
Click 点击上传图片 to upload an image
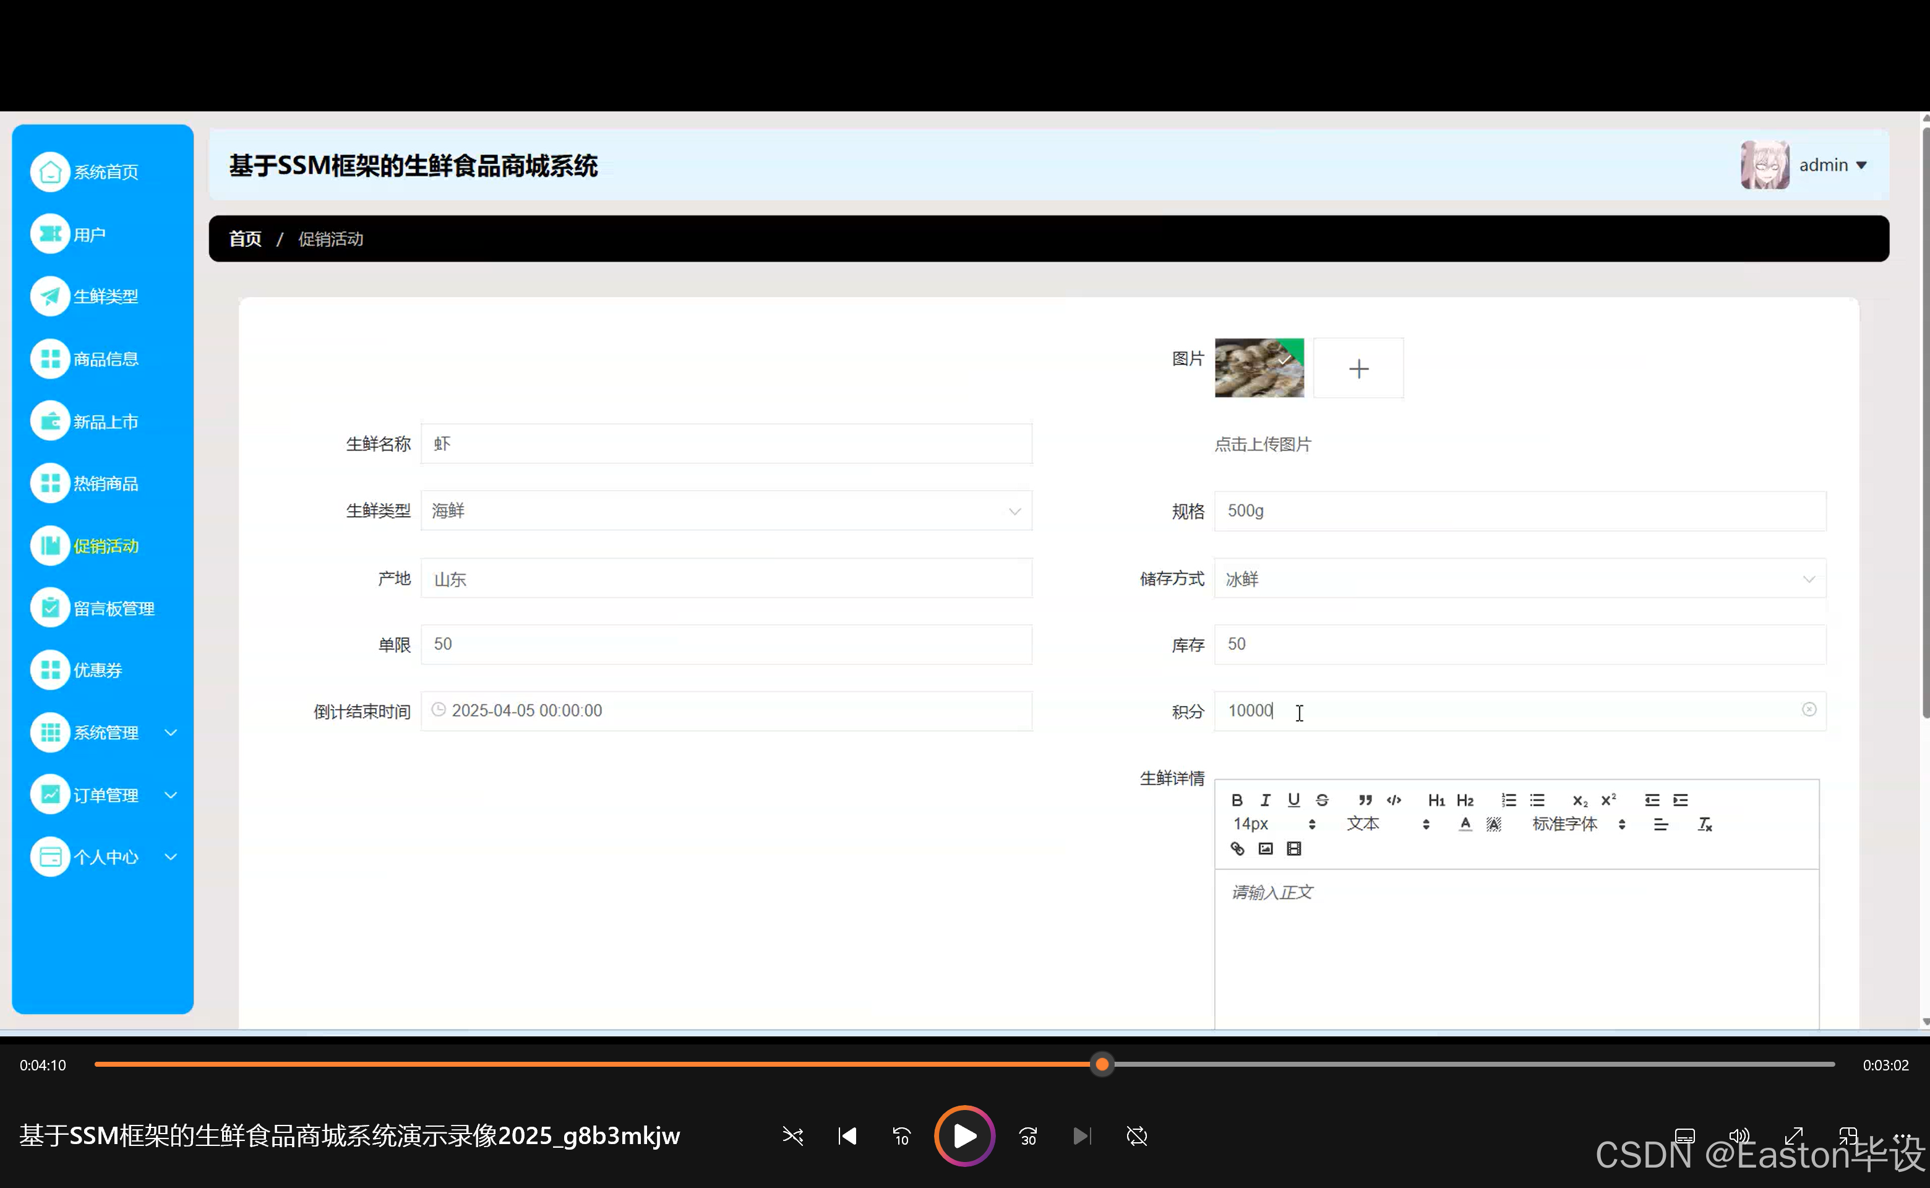pos(1263,444)
